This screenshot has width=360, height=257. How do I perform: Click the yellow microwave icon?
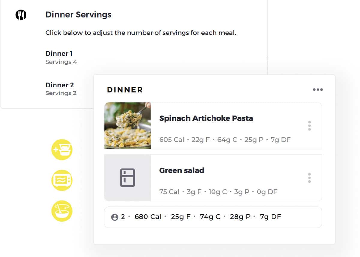[62, 180]
